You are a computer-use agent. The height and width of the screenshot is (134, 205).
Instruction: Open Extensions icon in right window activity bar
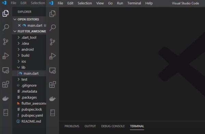click(53, 85)
